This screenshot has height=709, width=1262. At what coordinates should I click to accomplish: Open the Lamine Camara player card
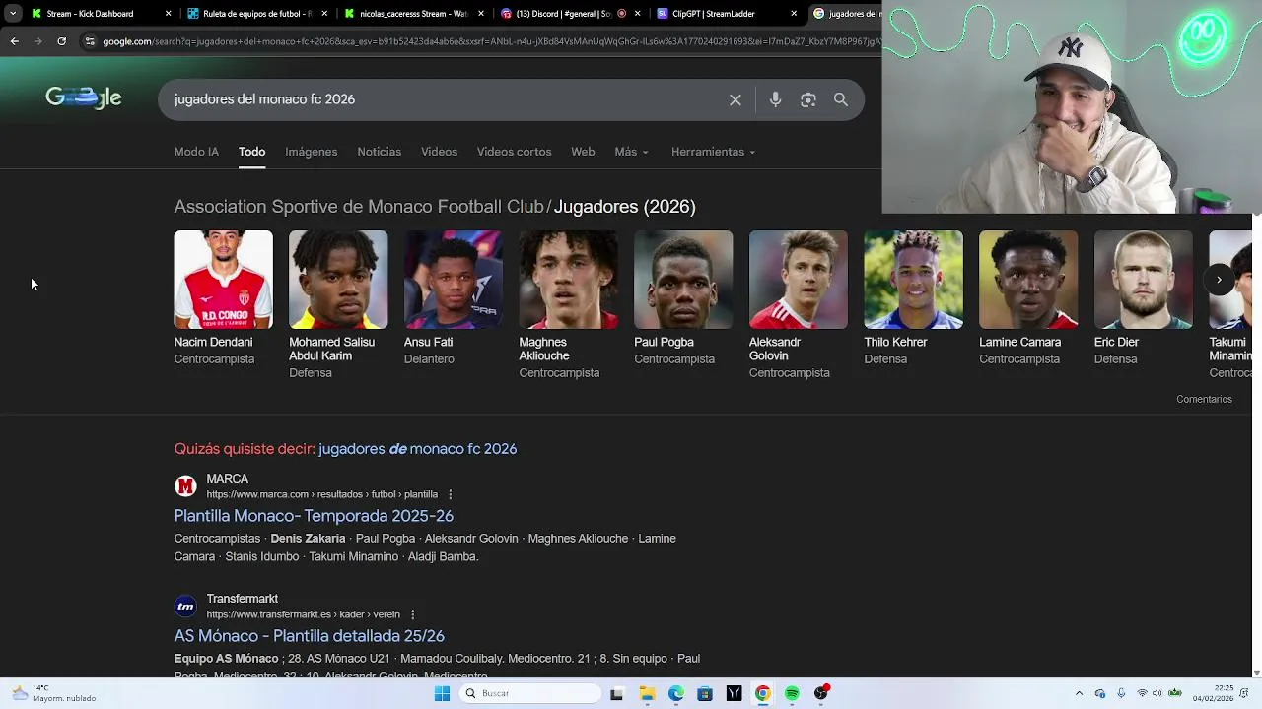(x=1028, y=298)
